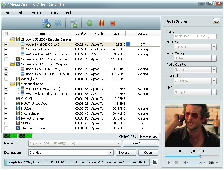This screenshot has height=170, width=224.
Task: Check the Simpsons S01E13 row checkbox
Action: [x=6, y=59]
